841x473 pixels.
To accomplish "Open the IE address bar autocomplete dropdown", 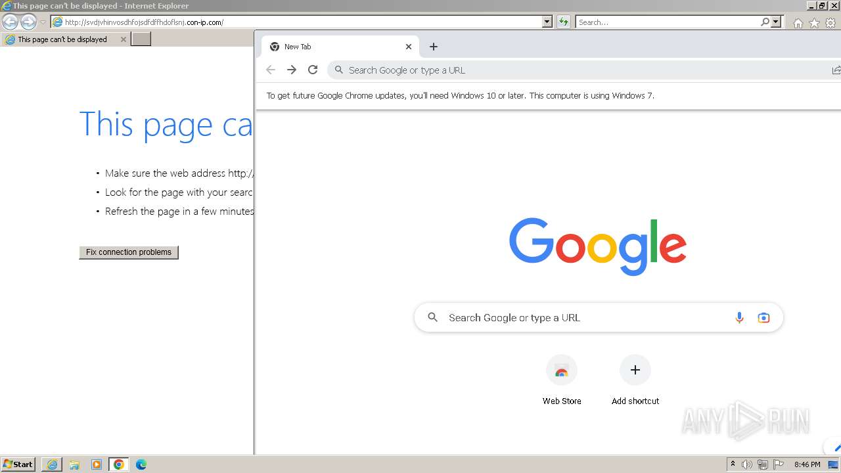I will click(x=547, y=22).
